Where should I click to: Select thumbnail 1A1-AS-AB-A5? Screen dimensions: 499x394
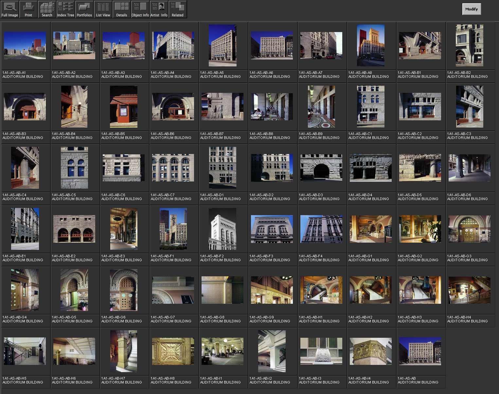coord(223,45)
